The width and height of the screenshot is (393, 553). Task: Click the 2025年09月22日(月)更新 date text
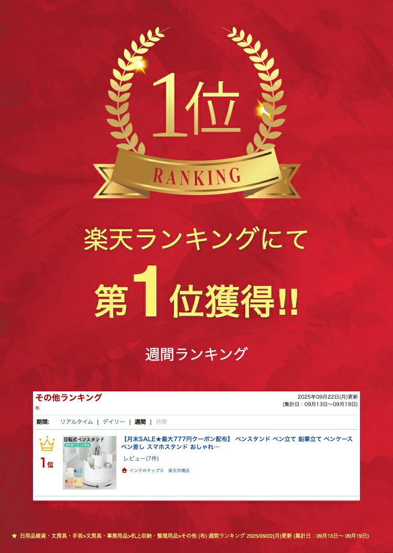point(327,397)
